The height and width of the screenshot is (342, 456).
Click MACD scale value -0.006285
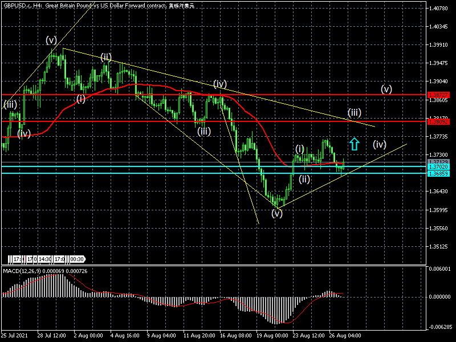tap(441, 327)
